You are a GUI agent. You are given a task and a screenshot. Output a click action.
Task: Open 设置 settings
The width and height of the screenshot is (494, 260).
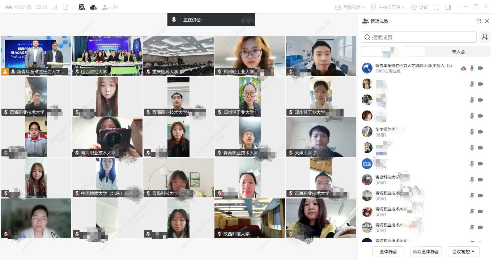point(420,7)
